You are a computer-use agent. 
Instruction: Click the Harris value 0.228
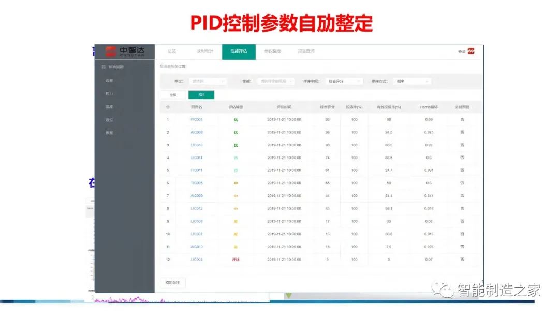[429, 247]
